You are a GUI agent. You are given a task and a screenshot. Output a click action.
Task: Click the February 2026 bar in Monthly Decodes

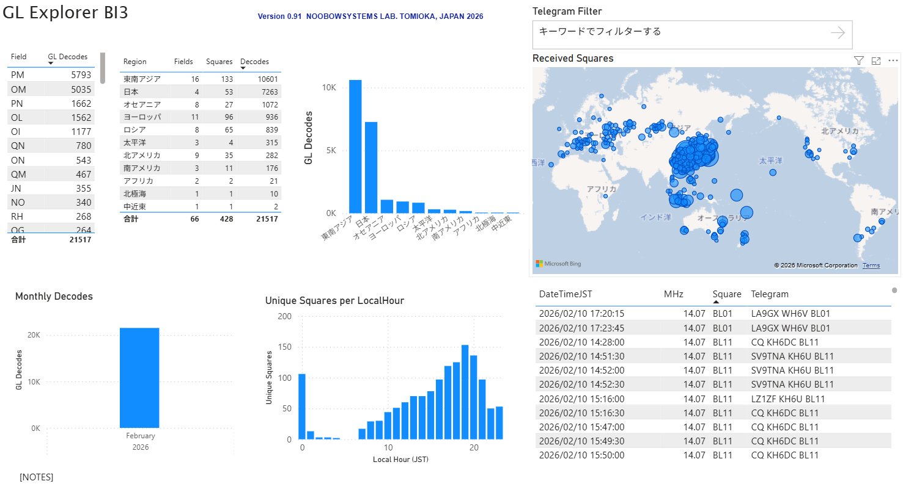[139, 377]
